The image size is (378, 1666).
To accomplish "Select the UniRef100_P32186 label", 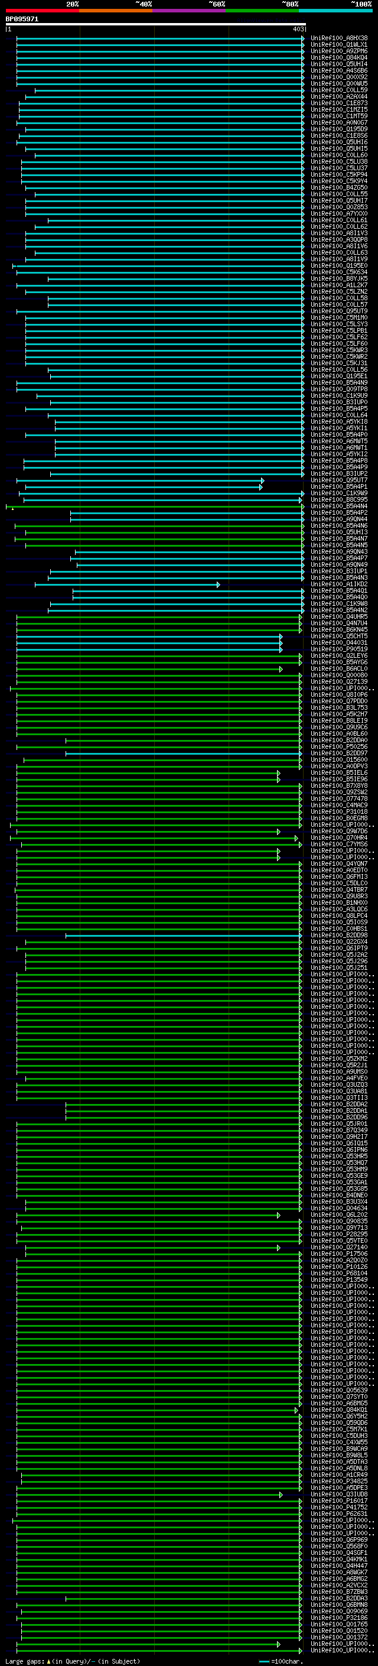I will 338,1618.
